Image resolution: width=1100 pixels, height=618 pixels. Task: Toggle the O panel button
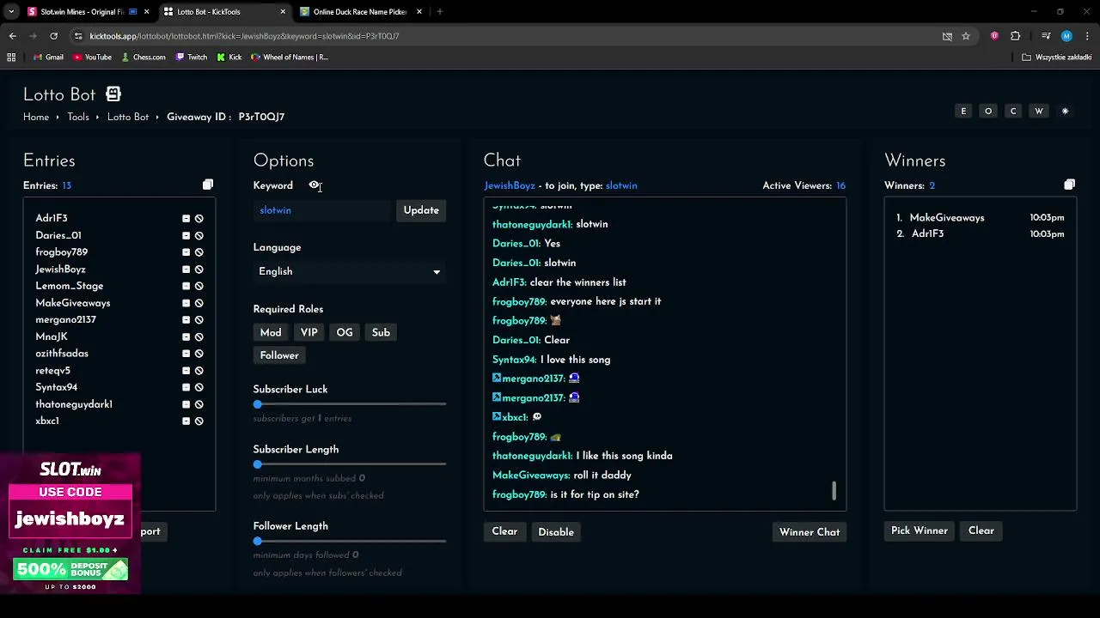pyautogui.click(x=988, y=112)
